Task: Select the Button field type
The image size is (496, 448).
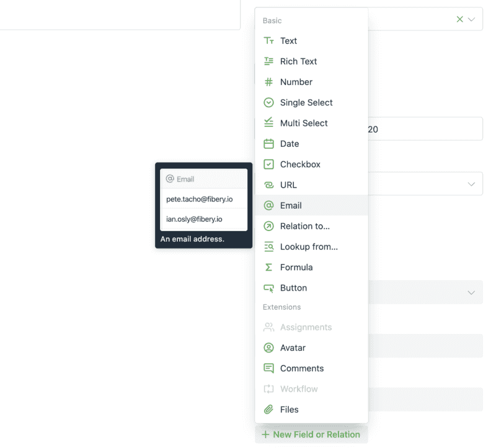Action: pyautogui.click(x=293, y=288)
